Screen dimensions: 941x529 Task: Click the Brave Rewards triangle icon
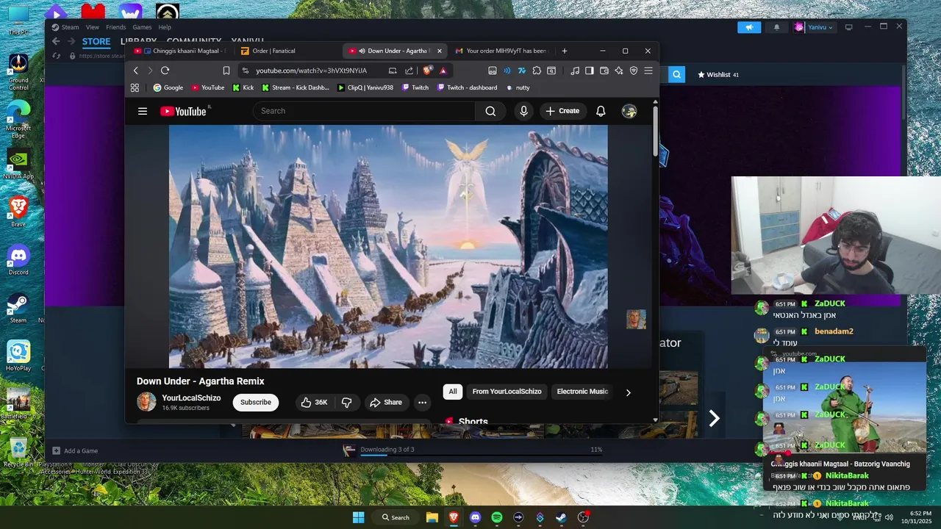(x=443, y=71)
